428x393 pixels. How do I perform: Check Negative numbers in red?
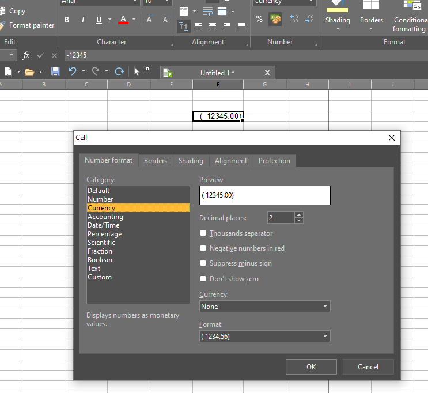point(203,248)
